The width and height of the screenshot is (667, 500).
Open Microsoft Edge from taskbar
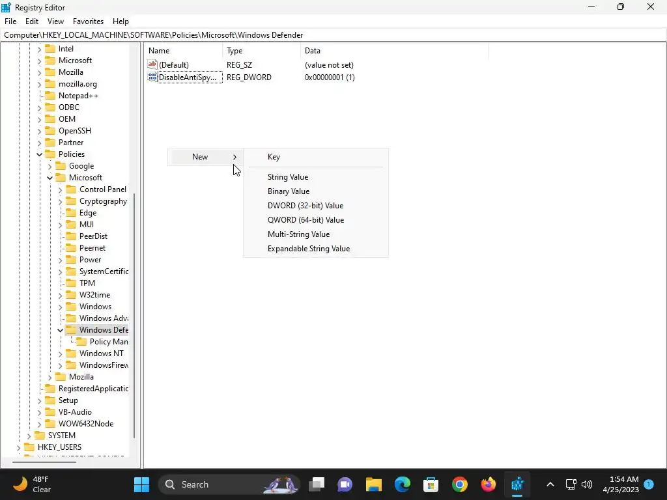pos(403,484)
